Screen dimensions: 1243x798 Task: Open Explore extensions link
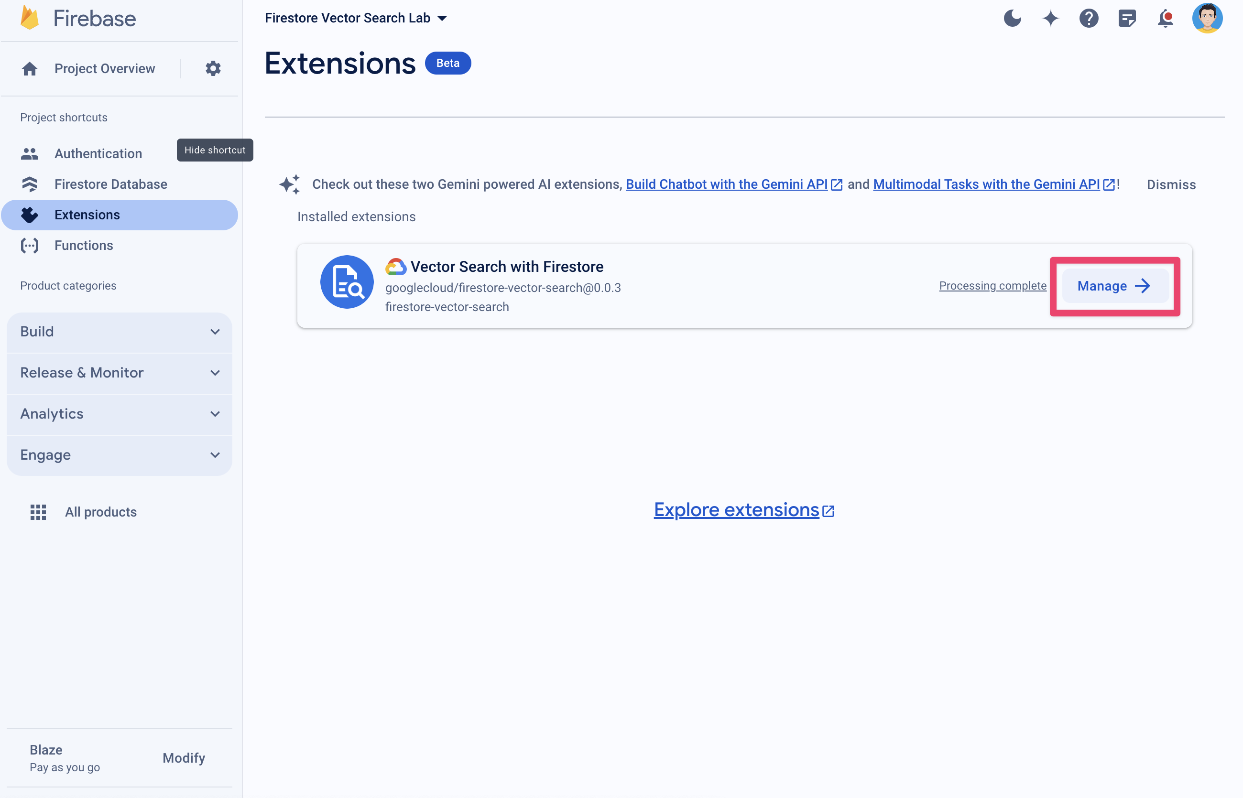click(x=744, y=509)
